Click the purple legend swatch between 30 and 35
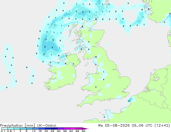Screen dimensions: 171x132 (61, 128)
